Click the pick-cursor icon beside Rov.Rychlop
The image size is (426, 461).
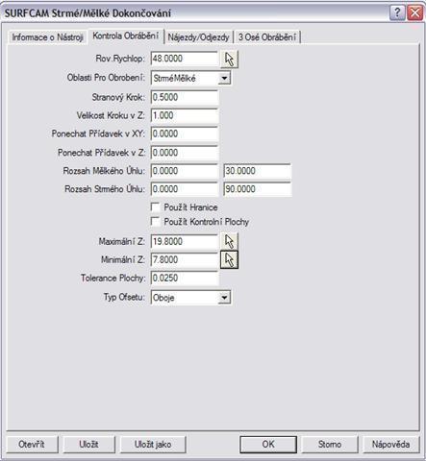pos(229,59)
